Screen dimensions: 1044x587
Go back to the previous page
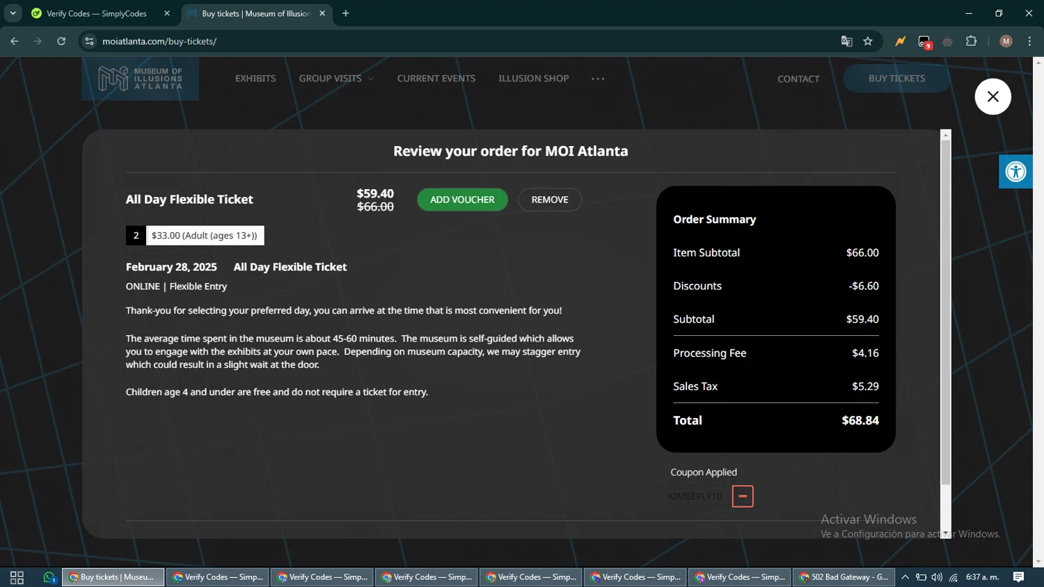point(15,42)
